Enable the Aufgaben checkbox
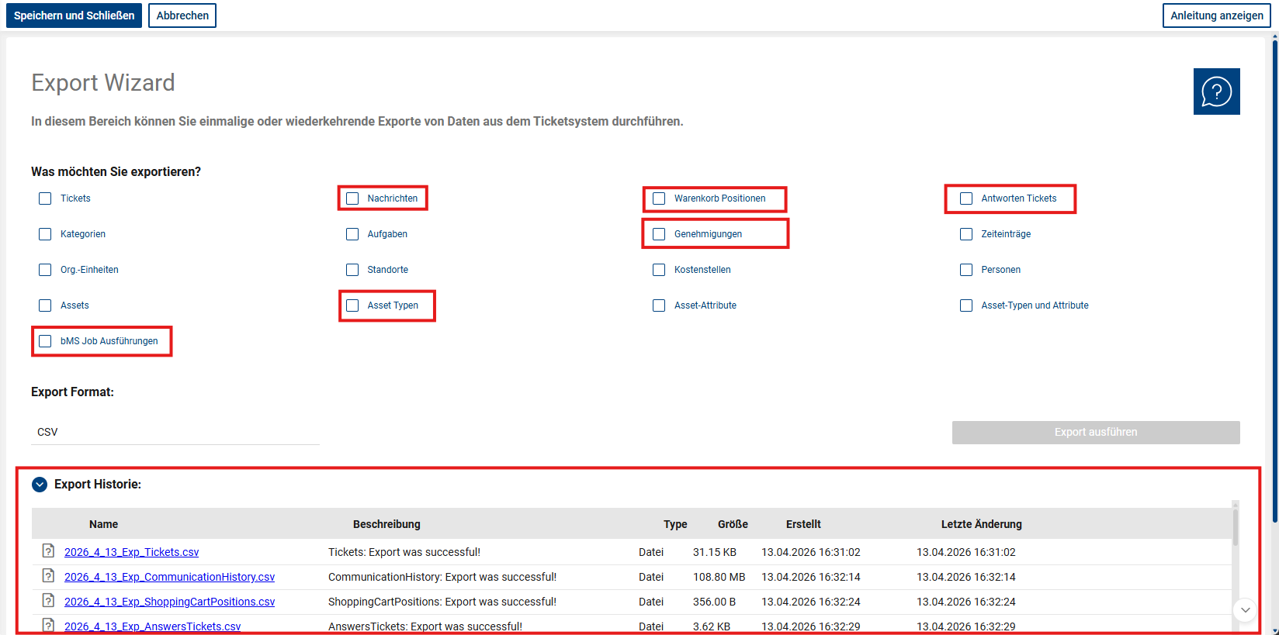This screenshot has width=1279, height=635. (x=352, y=234)
